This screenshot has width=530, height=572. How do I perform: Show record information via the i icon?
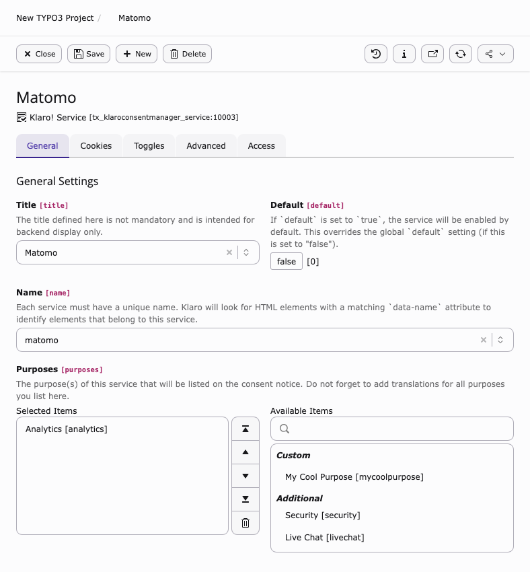coord(404,54)
